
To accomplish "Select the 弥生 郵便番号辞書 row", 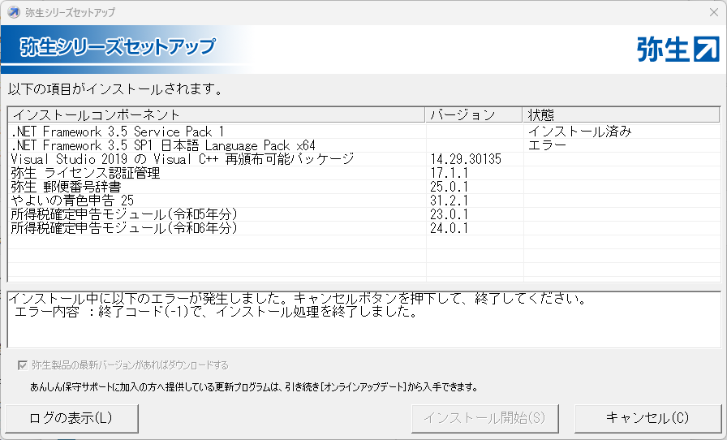I will click(364, 187).
